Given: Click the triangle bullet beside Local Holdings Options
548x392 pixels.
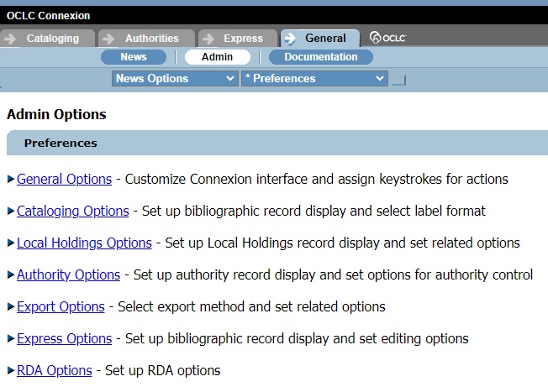Looking at the screenshot, I should 11,243.
